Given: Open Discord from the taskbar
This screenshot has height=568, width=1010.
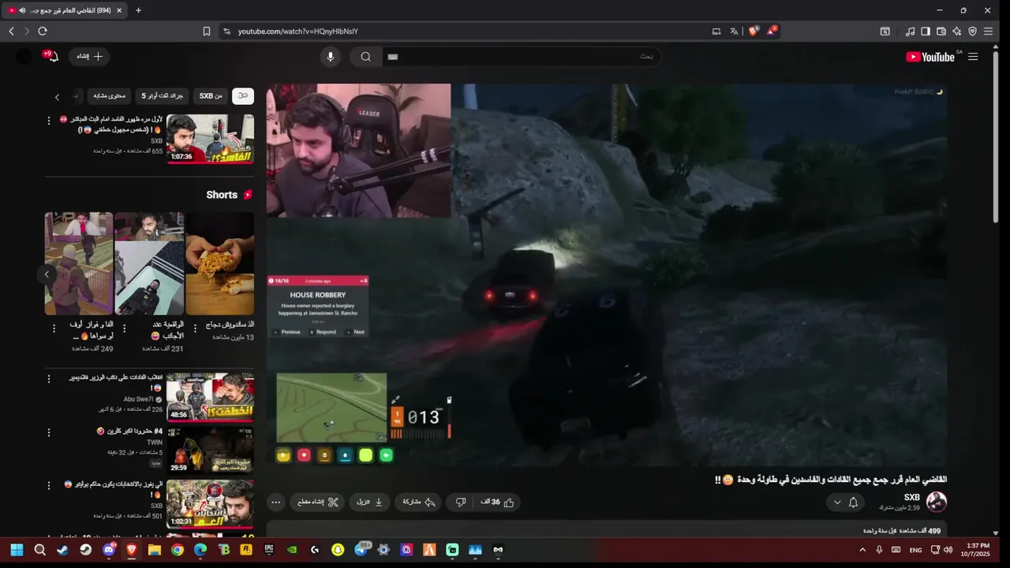Looking at the screenshot, I should (x=109, y=550).
